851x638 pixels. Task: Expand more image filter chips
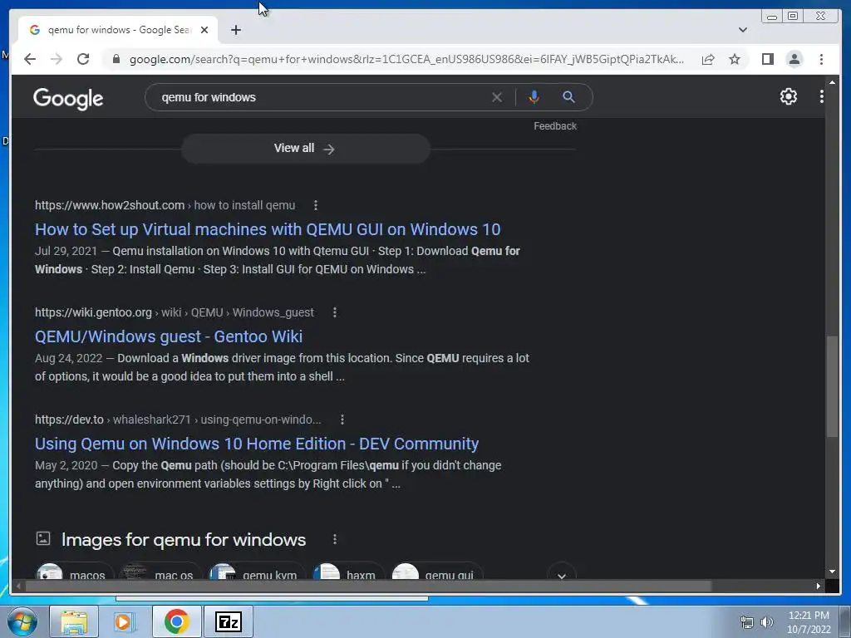(x=562, y=572)
